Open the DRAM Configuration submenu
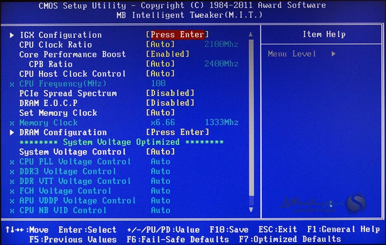The image size is (386, 245). 63,132
